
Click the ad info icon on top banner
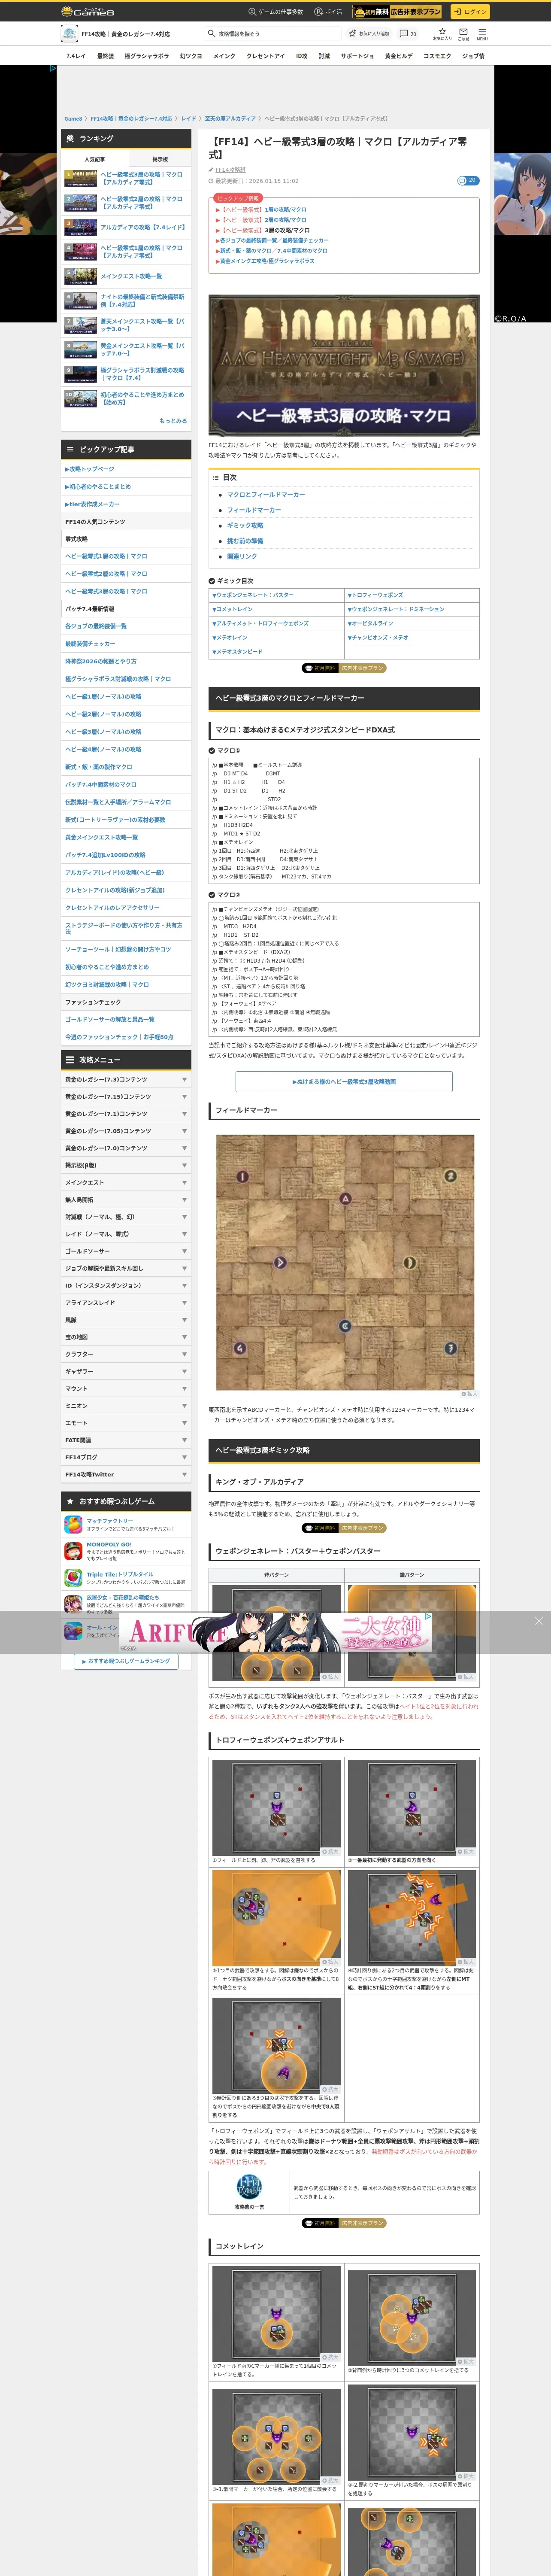pos(53,69)
